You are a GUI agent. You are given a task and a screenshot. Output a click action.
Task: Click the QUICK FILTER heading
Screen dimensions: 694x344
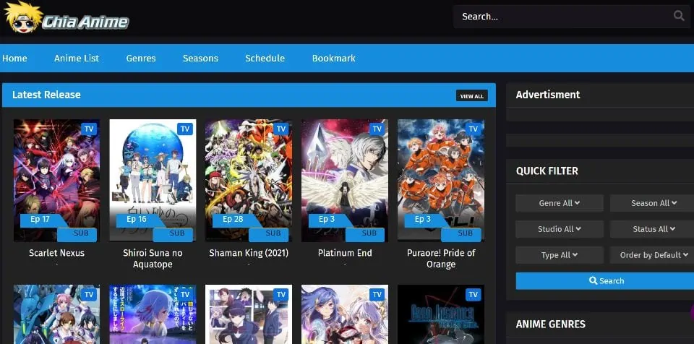click(x=547, y=171)
